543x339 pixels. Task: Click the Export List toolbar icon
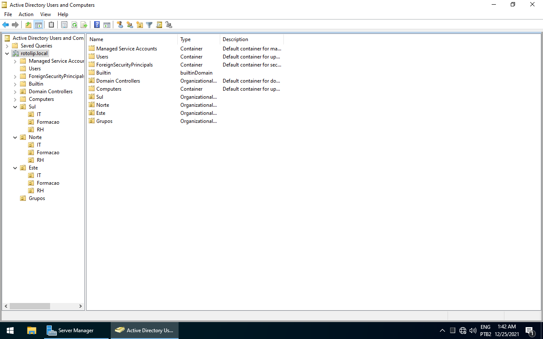click(84, 25)
